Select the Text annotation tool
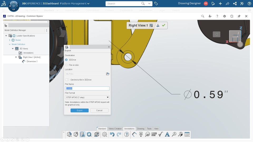253x142 pixels. coord(167,134)
